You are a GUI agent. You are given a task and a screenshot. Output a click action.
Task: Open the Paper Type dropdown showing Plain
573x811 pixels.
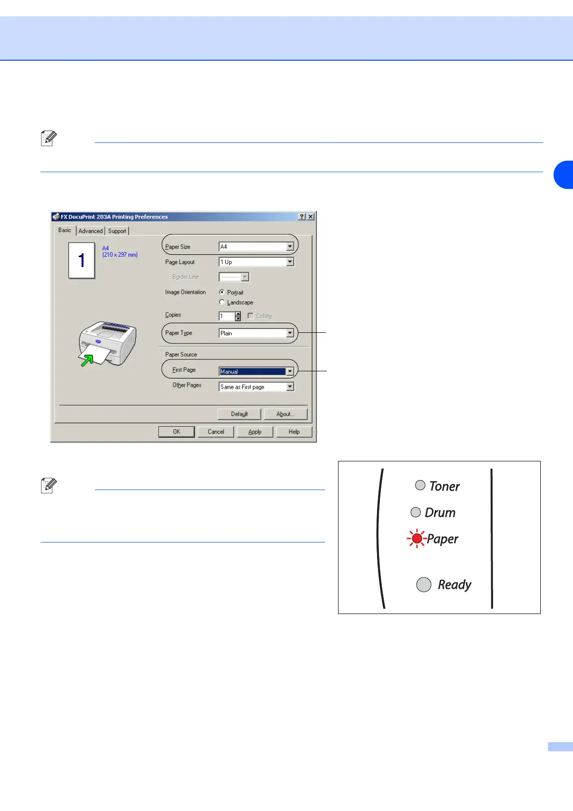click(256, 333)
